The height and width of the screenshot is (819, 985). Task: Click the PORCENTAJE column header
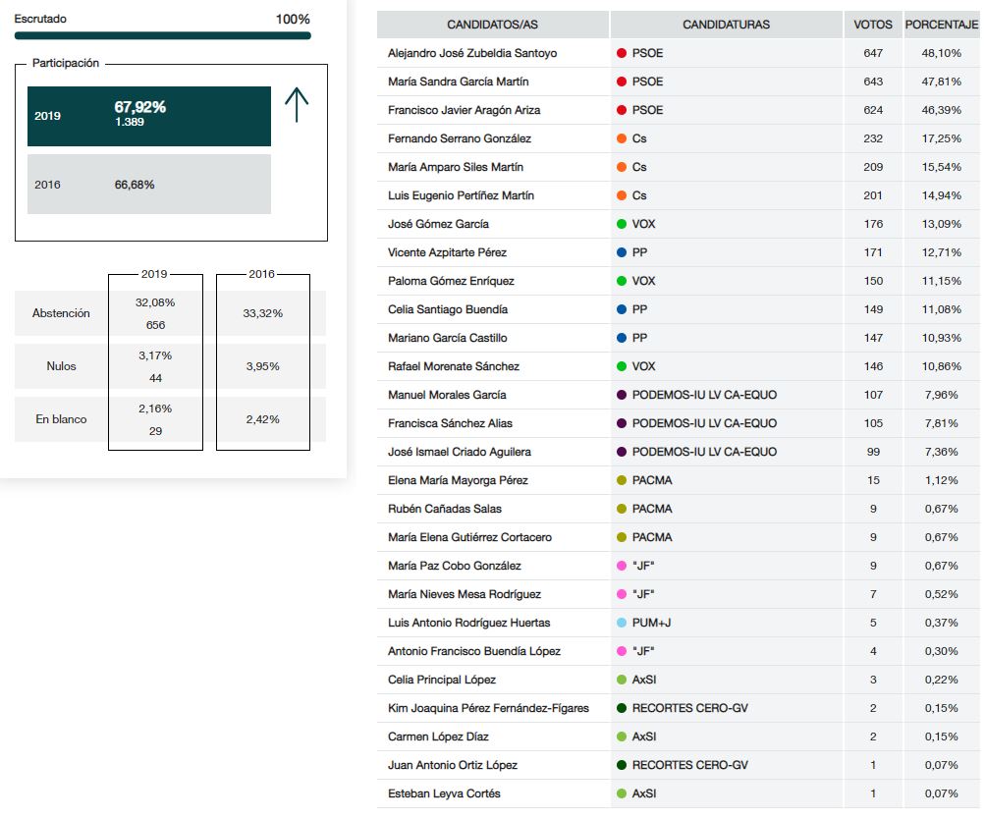pyautogui.click(x=942, y=24)
